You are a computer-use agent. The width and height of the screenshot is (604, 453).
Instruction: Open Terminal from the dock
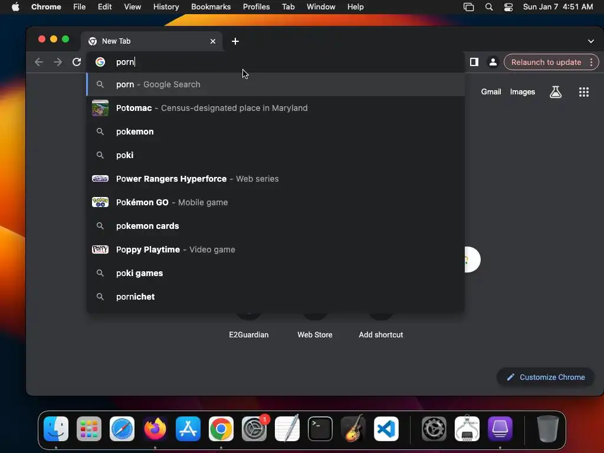[x=320, y=429]
